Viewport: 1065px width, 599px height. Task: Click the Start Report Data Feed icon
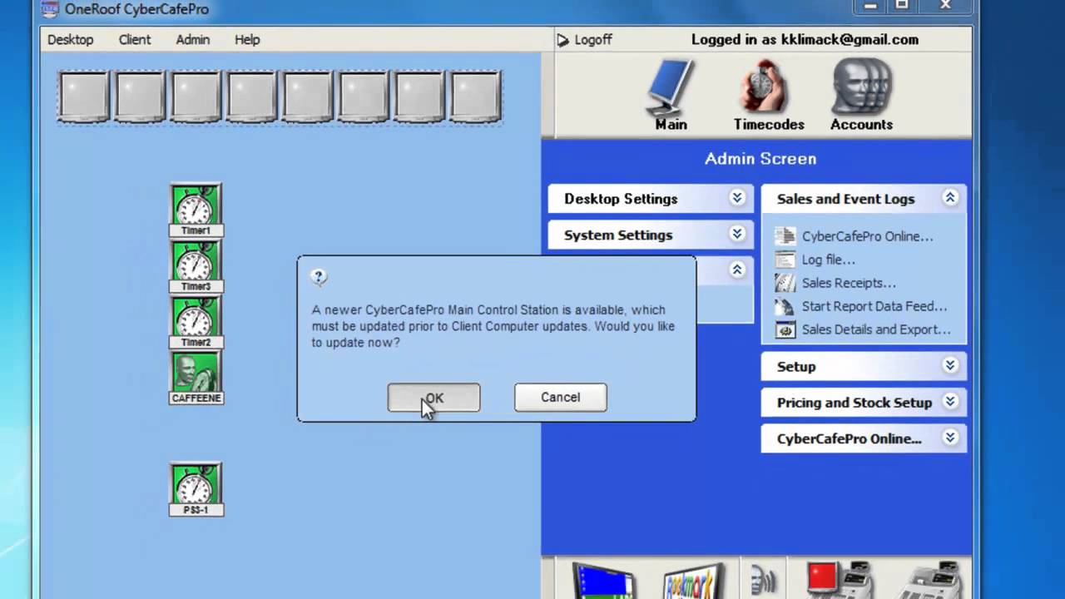click(x=785, y=306)
